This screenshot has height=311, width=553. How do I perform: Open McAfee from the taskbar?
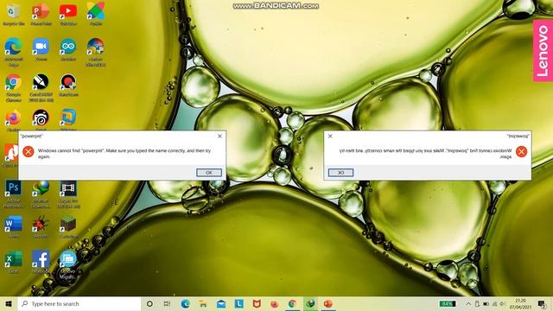click(257, 303)
